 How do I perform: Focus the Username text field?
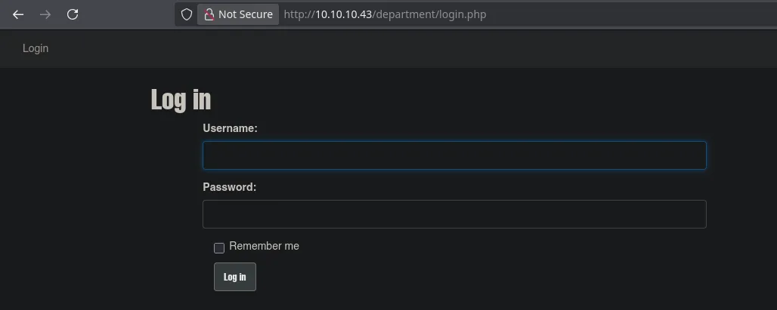pyautogui.click(x=454, y=155)
